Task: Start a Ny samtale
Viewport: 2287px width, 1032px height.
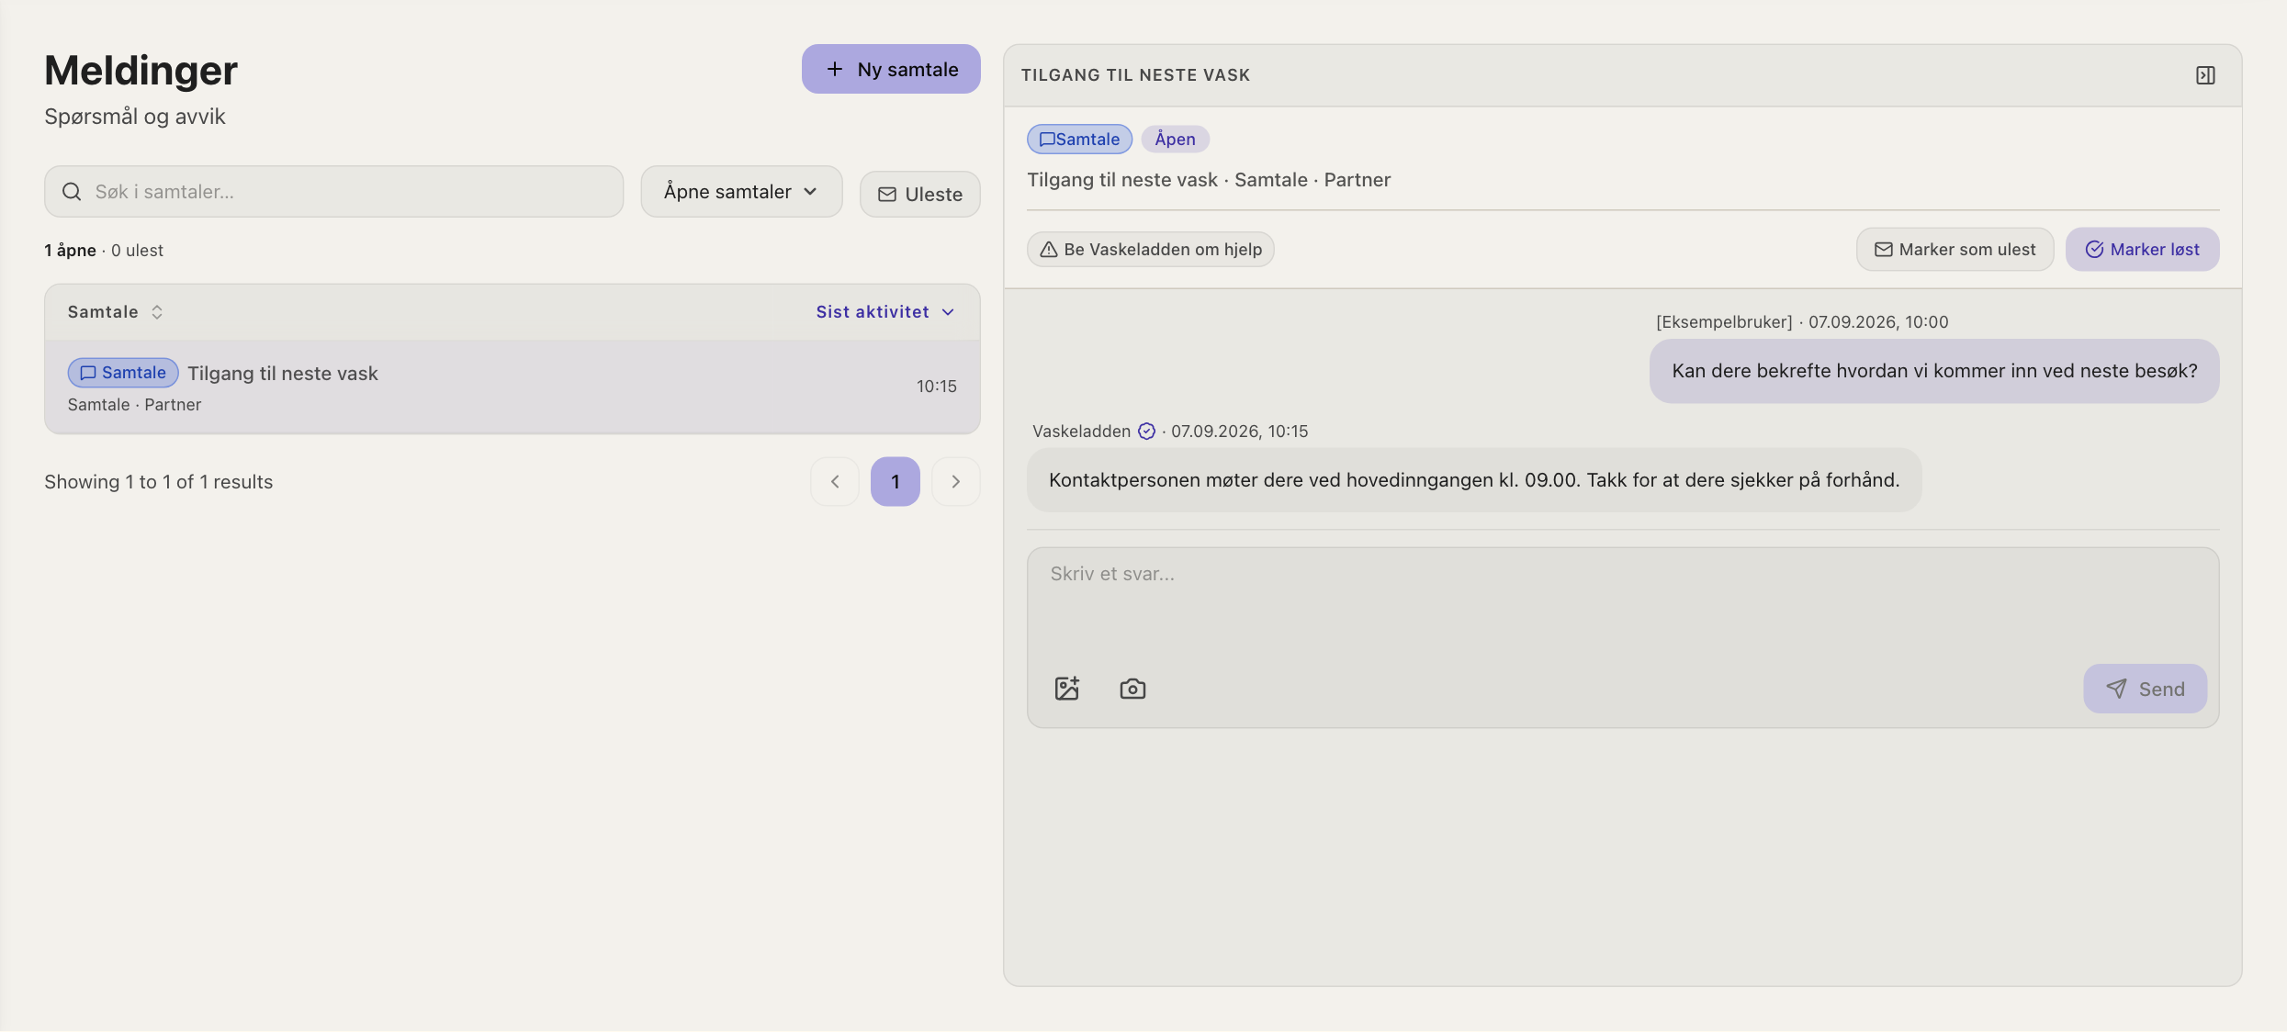Action: point(891,69)
